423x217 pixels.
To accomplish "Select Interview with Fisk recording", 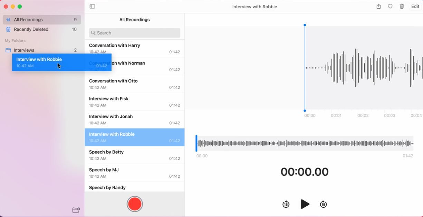I will [x=134, y=102].
